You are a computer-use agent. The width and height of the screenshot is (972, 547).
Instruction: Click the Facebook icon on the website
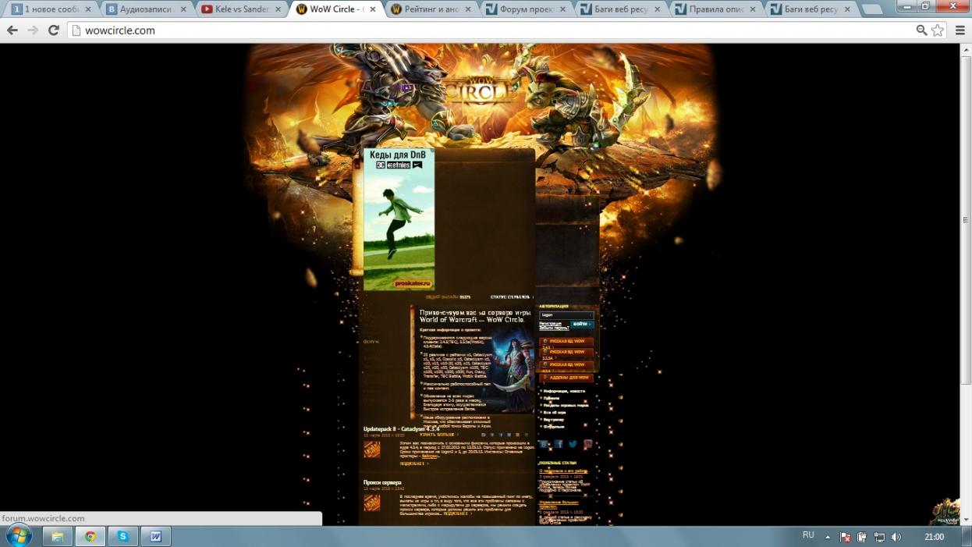(x=559, y=444)
